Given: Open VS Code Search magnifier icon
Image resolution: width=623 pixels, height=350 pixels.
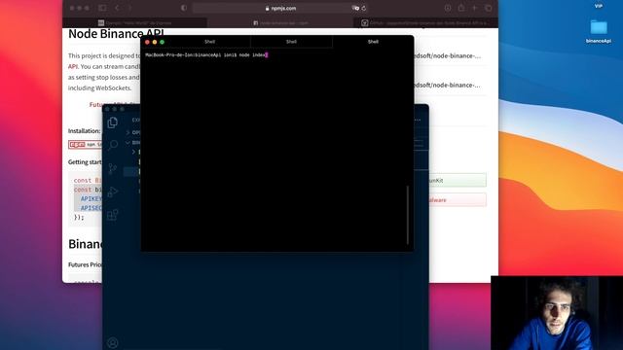Looking at the screenshot, I should pyautogui.click(x=113, y=145).
